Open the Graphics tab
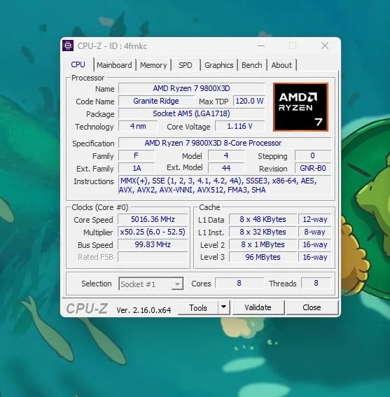 [x=218, y=65]
